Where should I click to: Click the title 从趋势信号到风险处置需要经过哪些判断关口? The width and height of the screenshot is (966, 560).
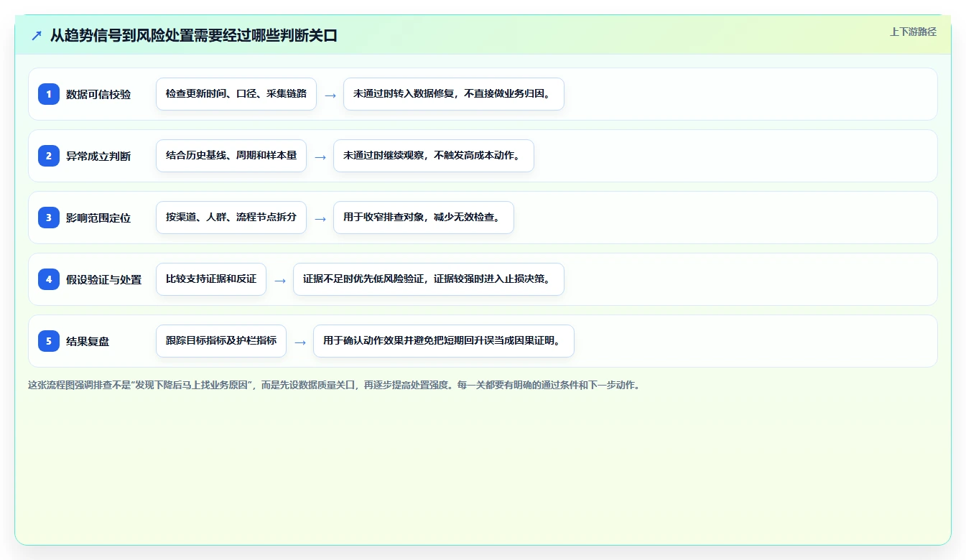193,35
